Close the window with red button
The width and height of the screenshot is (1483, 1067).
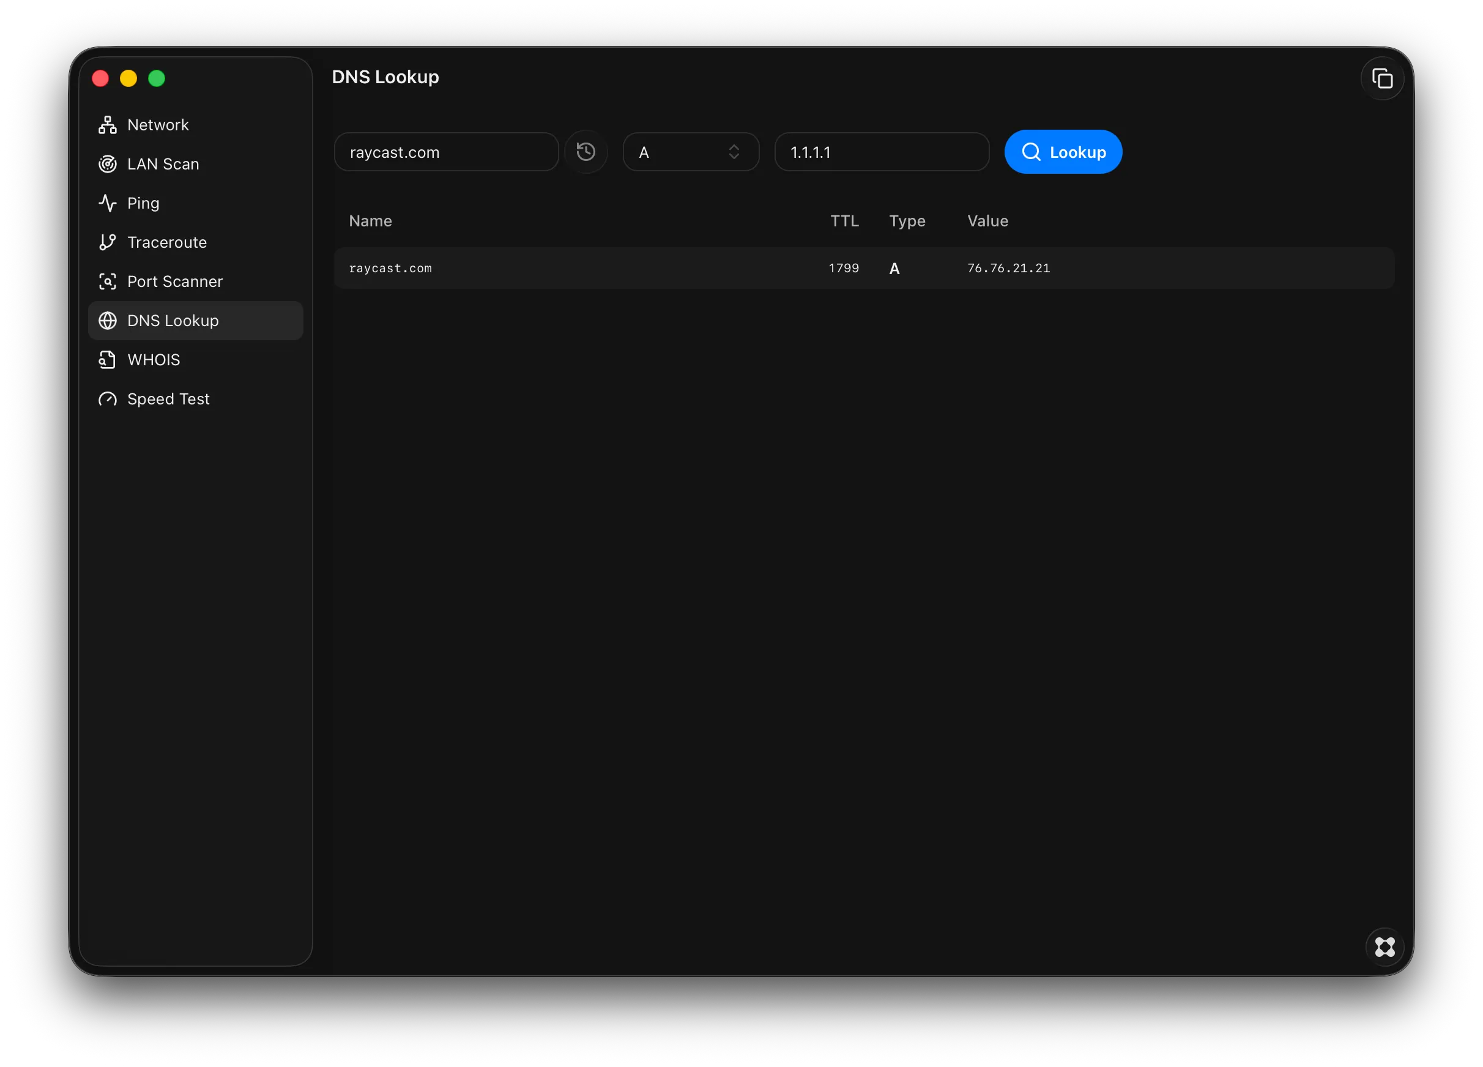[x=100, y=78]
